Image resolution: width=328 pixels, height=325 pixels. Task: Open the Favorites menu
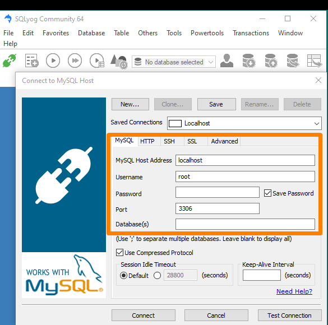56,33
